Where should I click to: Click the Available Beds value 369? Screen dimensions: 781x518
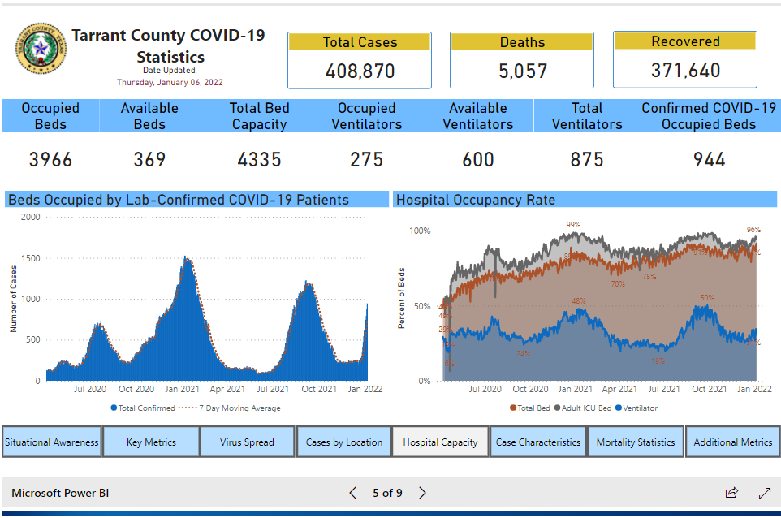point(149,160)
